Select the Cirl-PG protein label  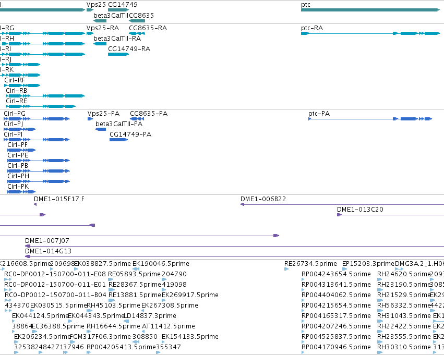(x=15, y=114)
